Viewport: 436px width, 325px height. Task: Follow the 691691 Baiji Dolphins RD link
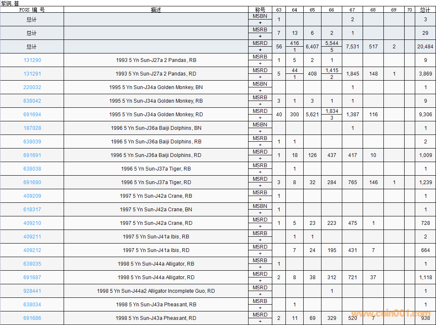tap(32, 155)
